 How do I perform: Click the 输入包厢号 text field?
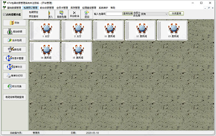(114, 14)
